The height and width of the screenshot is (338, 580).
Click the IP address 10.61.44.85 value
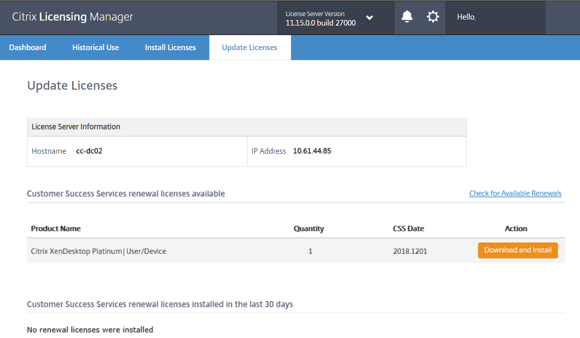coord(312,151)
